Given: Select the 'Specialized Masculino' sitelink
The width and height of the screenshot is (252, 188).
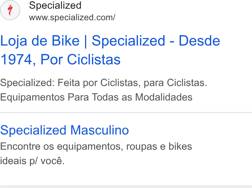Looking at the screenshot, I should (x=64, y=130).
